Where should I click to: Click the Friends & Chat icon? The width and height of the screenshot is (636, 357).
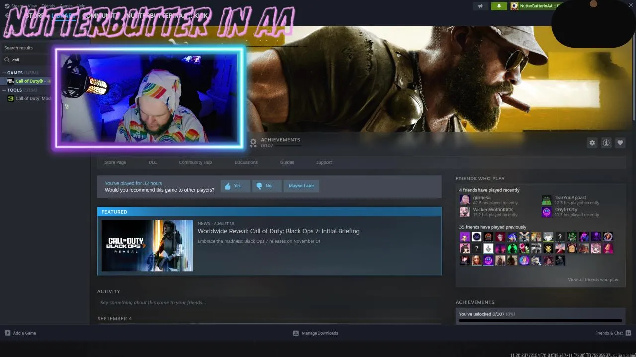click(628, 333)
